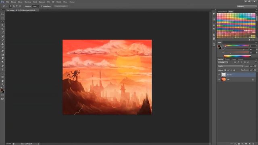Toggle lock all padlock in Layers
Viewport: 258px width, 145px height.
click(234, 70)
